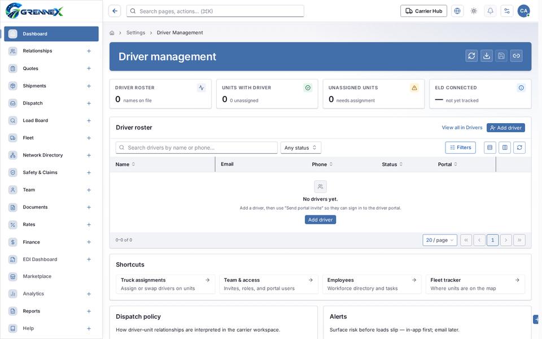Expand the Relationships sidebar section
Image resolution: width=542 pixels, height=339 pixels.
click(x=89, y=51)
